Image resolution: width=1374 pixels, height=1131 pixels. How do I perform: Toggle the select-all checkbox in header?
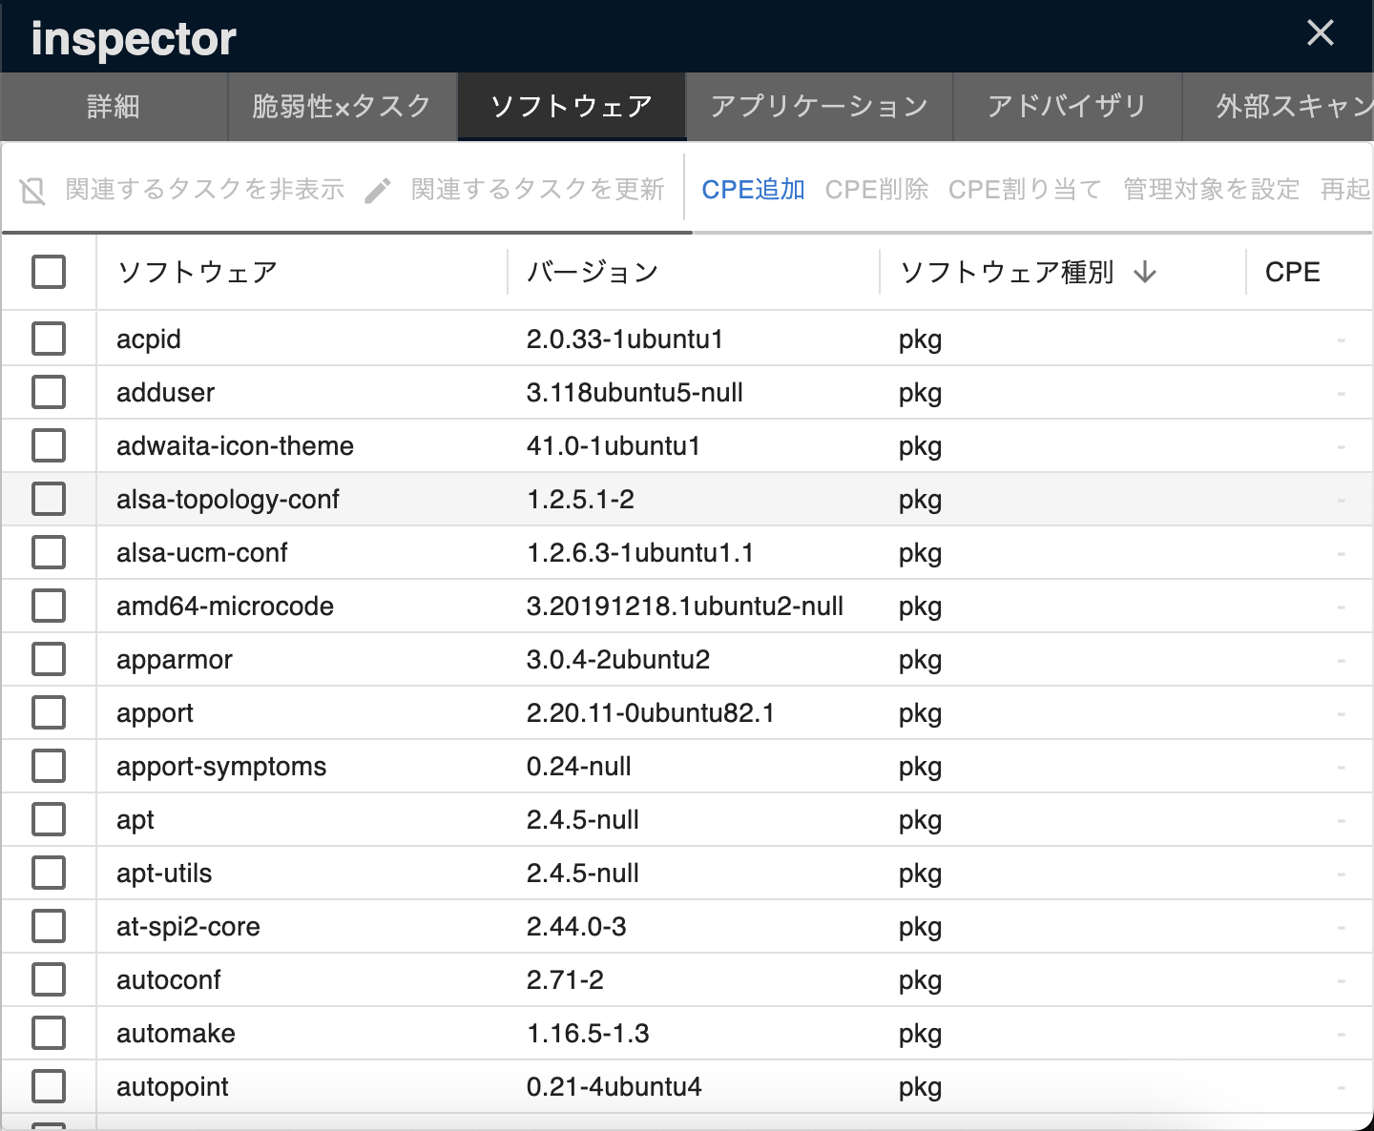coord(49,272)
